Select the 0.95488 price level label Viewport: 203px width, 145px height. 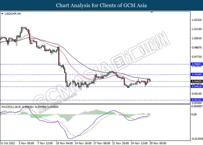pyautogui.click(x=197, y=75)
